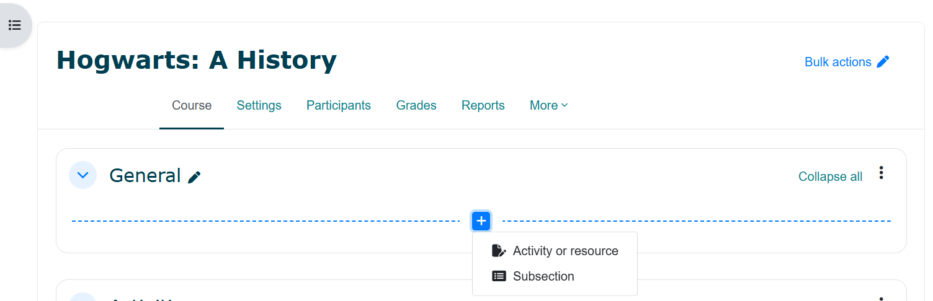Click the blue plus insert button
This screenshot has width=933, height=301.
pyautogui.click(x=481, y=220)
